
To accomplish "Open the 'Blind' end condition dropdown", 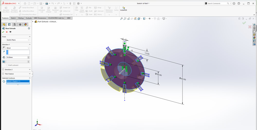I will click(x=18, y=48).
